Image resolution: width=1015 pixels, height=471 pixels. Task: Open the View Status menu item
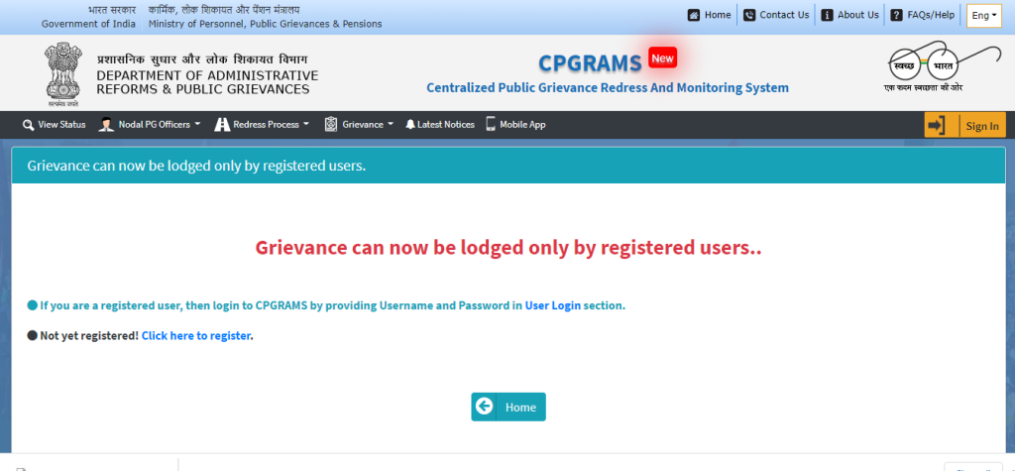coord(54,124)
